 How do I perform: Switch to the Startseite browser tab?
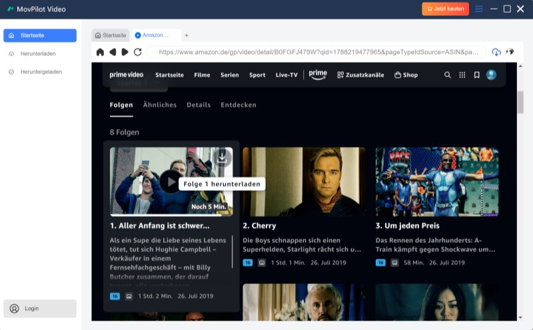point(111,35)
